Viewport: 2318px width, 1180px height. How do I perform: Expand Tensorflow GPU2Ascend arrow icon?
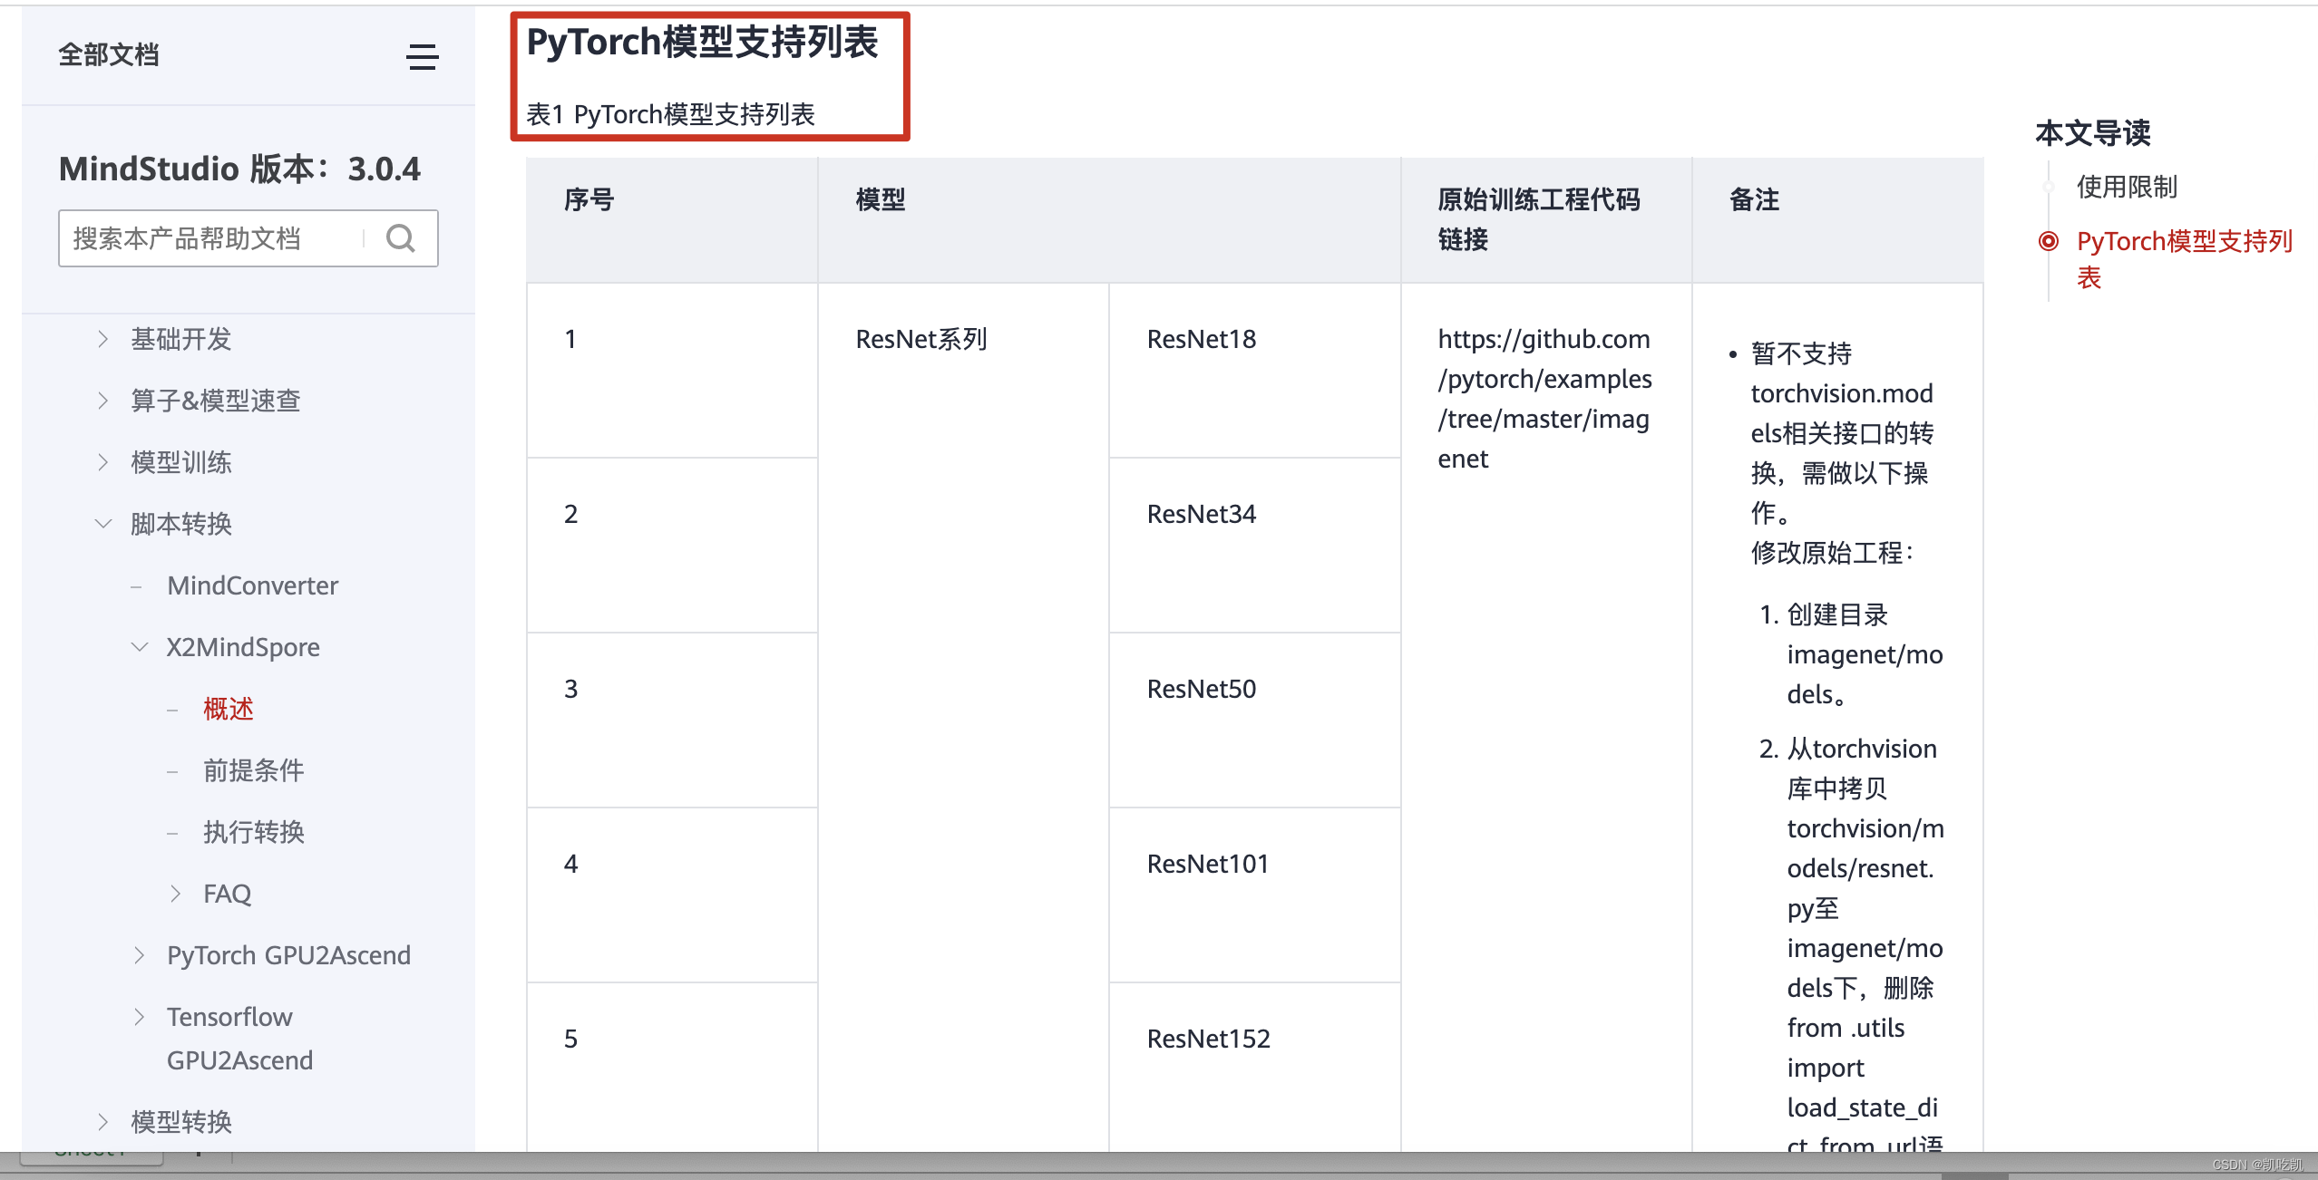[140, 1017]
